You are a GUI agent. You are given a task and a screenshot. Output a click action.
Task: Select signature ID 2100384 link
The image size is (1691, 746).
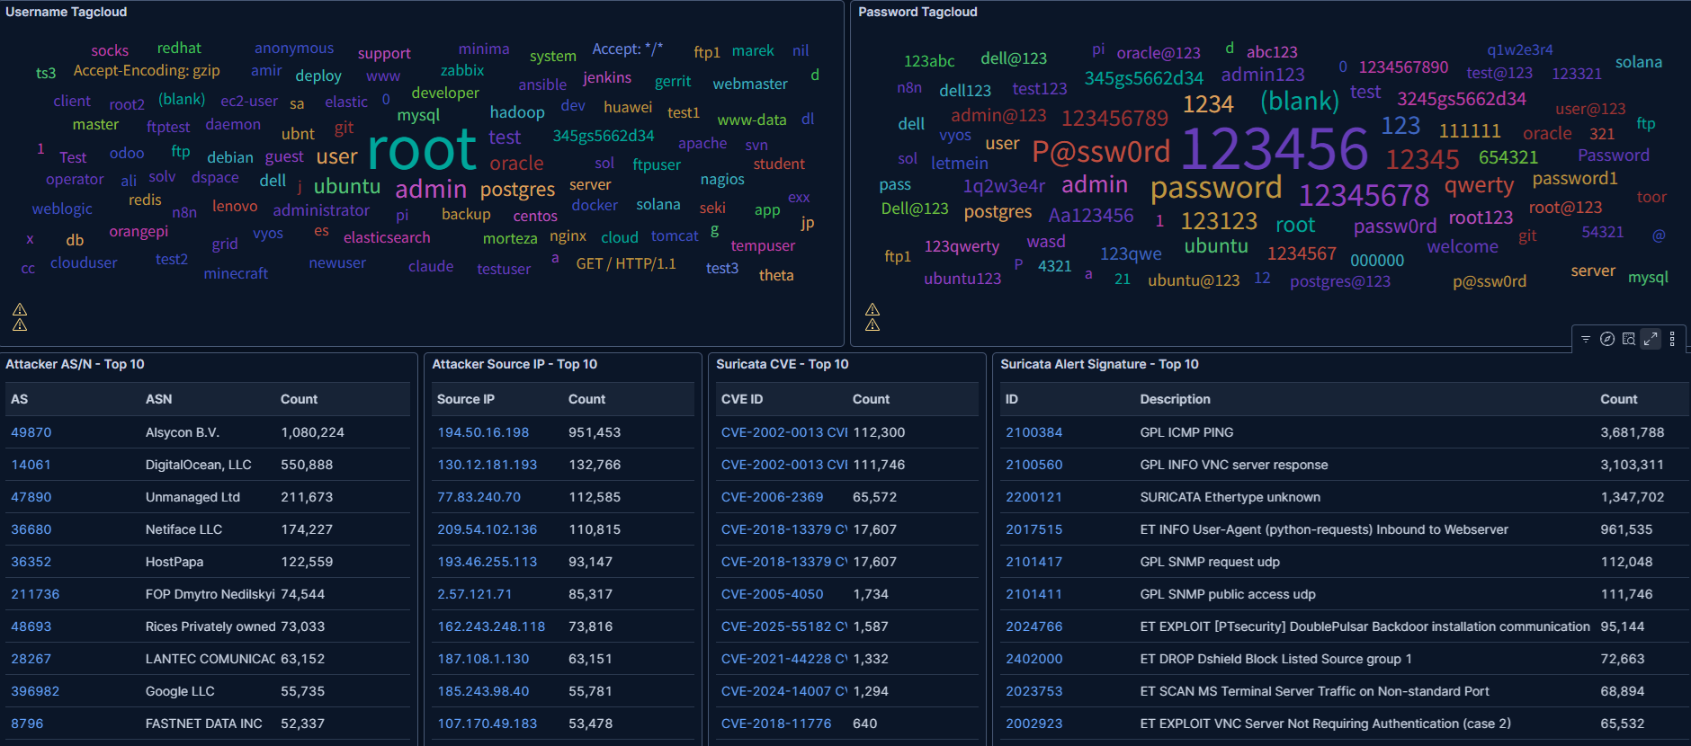pos(1033,432)
